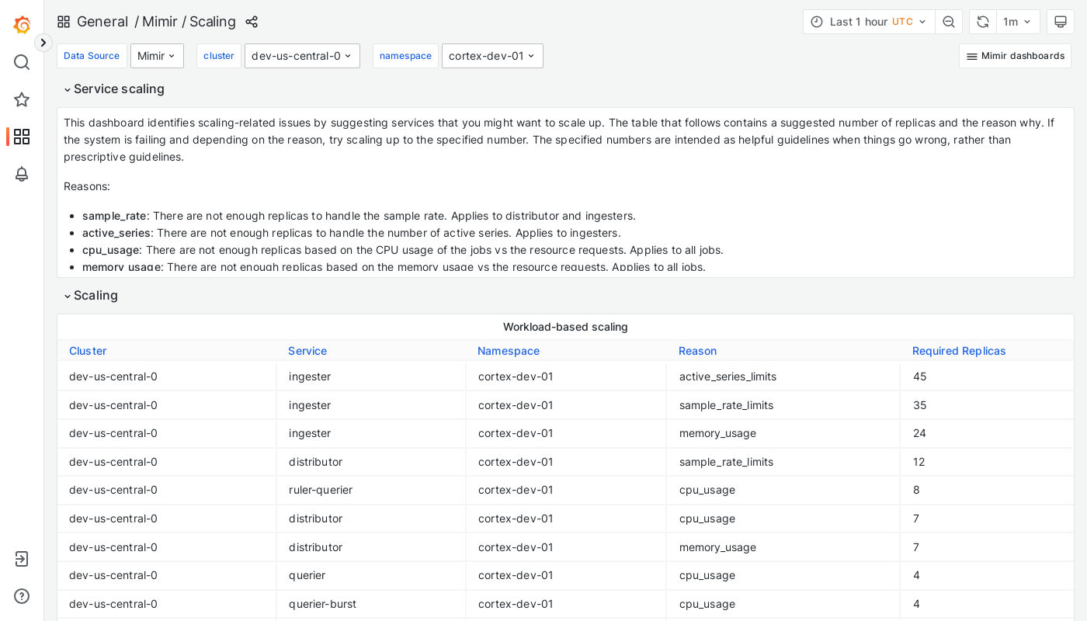The height and width of the screenshot is (621, 1087).
Task: Click General in the breadcrumb
Action: 102,22
